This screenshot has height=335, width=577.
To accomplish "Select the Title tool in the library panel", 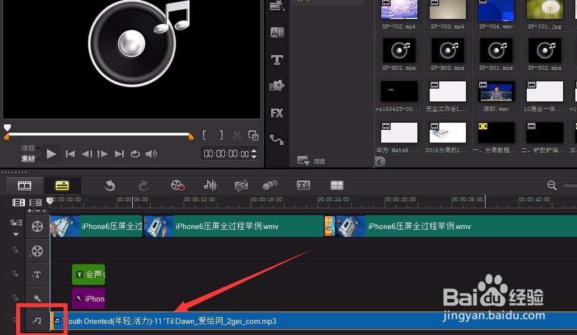I will pyautogui.click(x=277, y=59).
